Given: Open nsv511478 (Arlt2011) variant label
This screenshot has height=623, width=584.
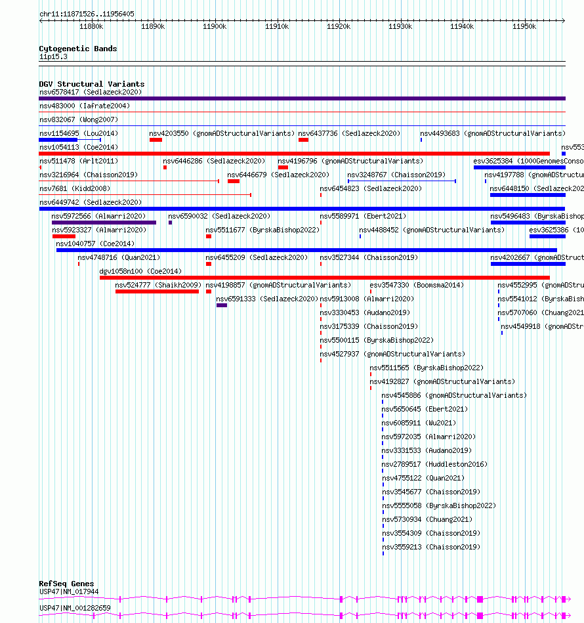Looking at the screenshot, I should 79,161.
